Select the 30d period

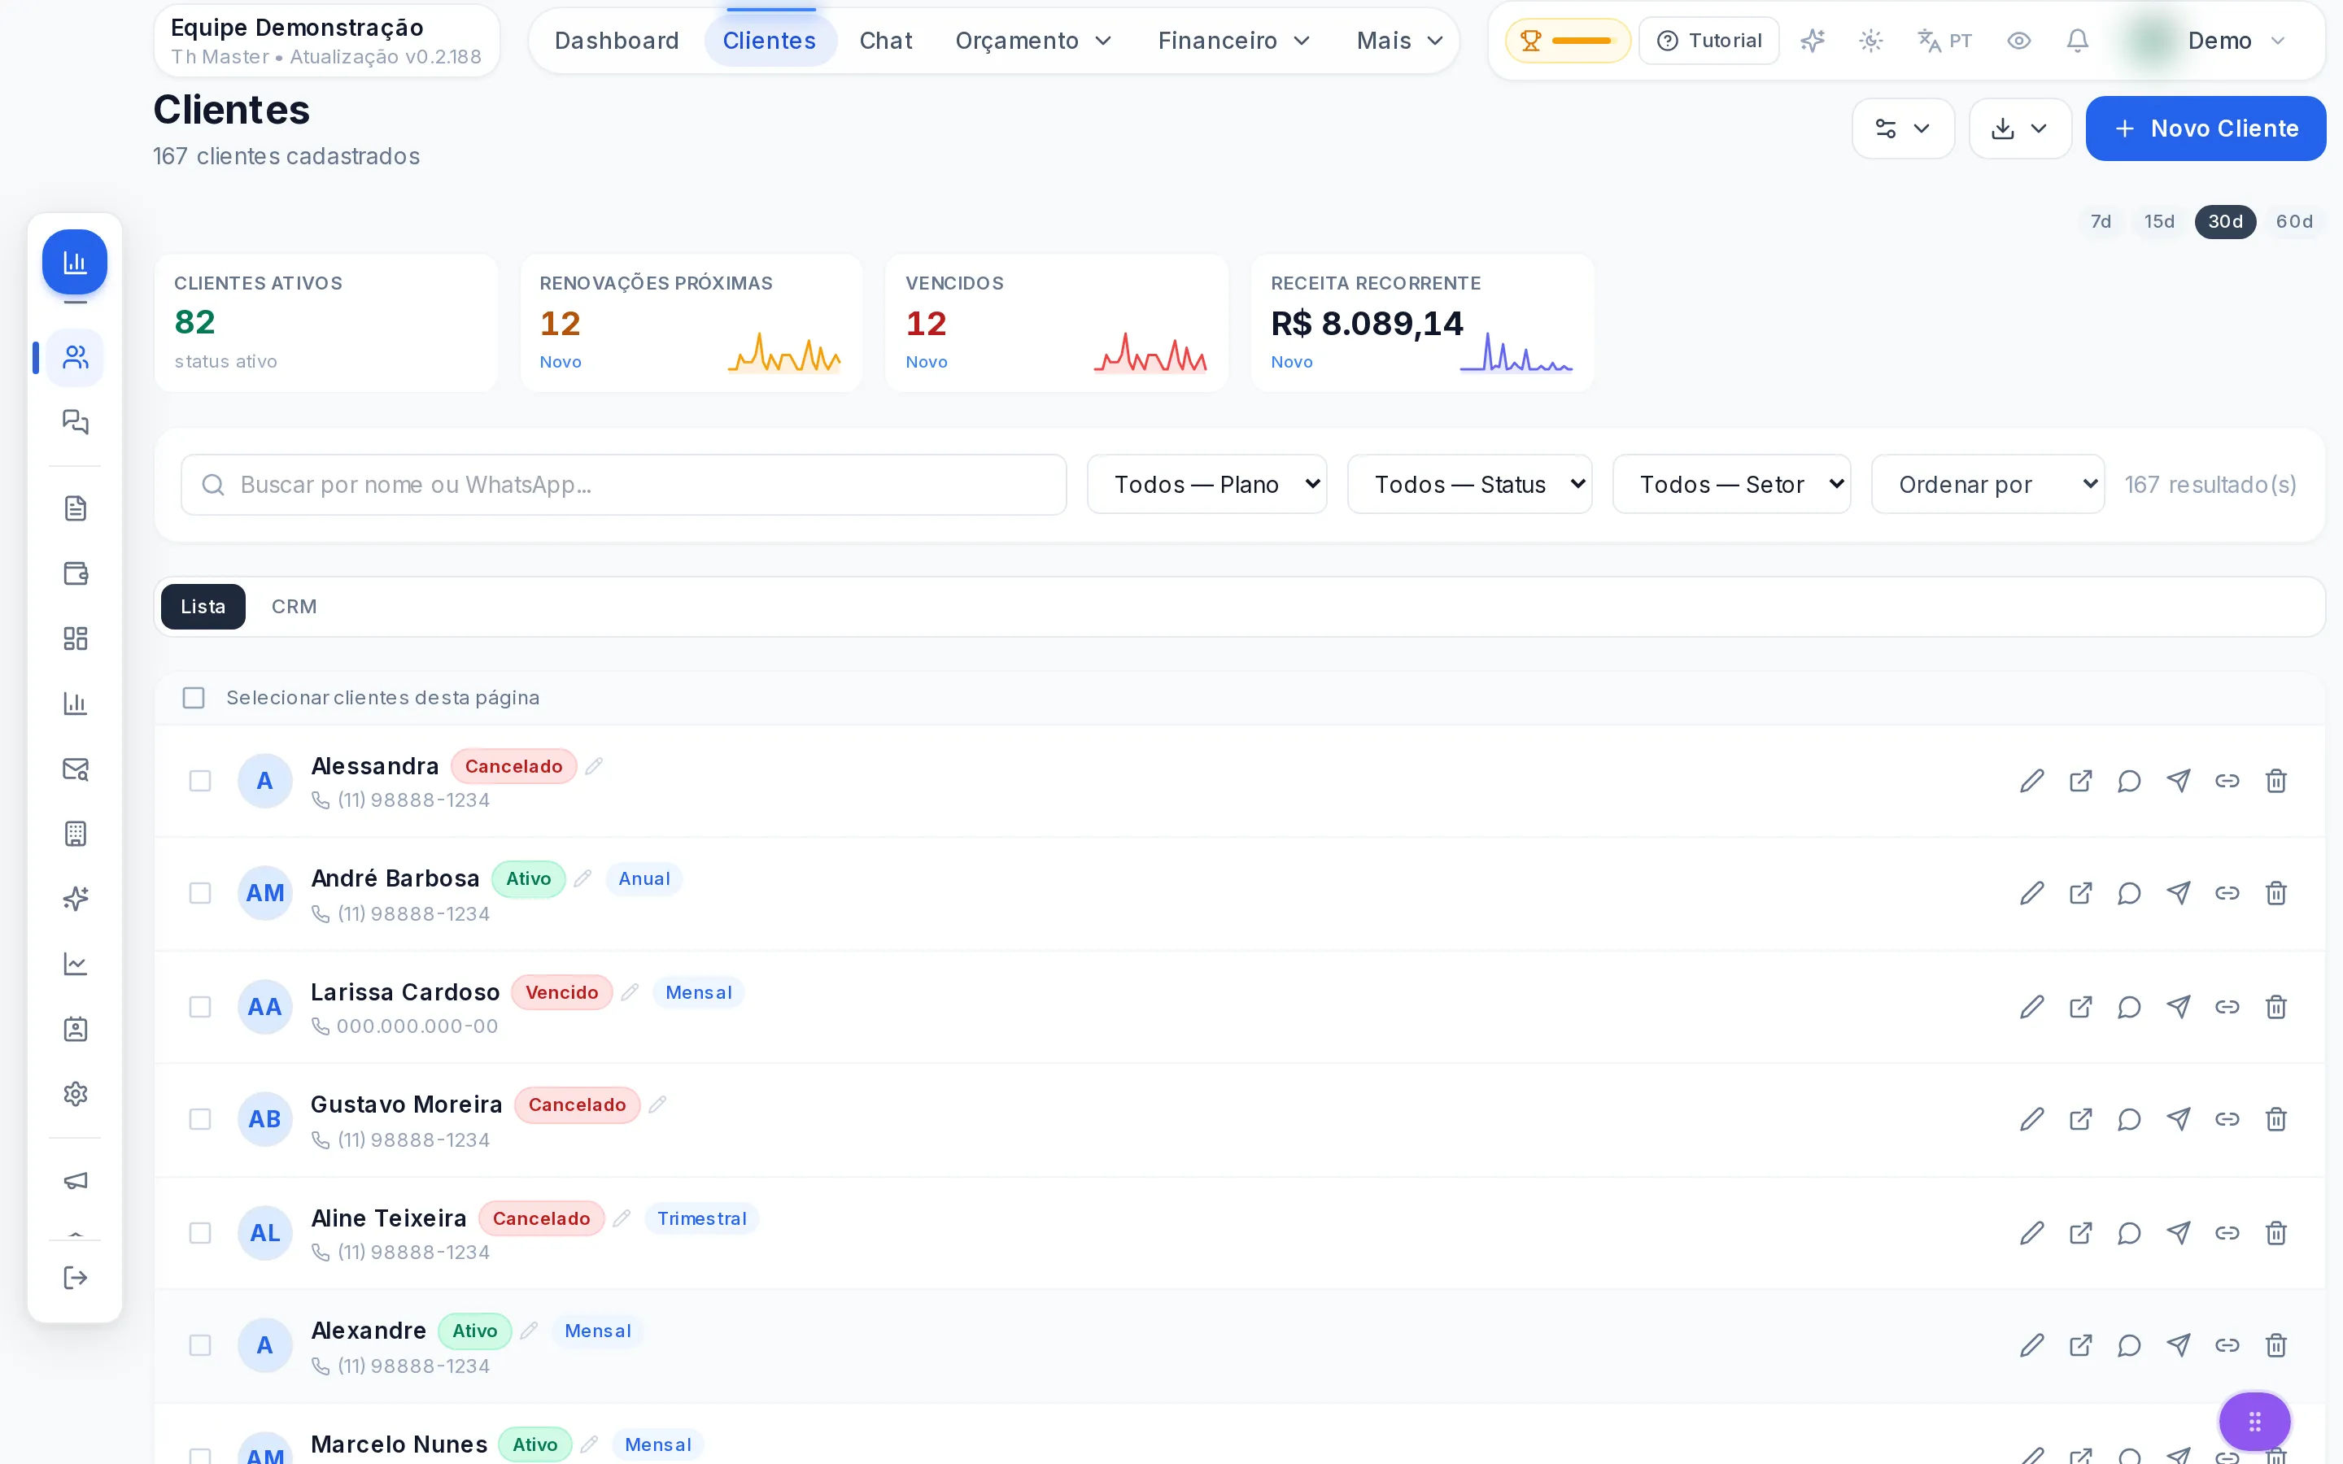click(2225, 222)
